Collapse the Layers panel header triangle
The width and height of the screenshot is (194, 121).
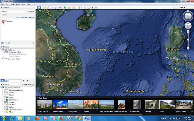click(2, 85)
